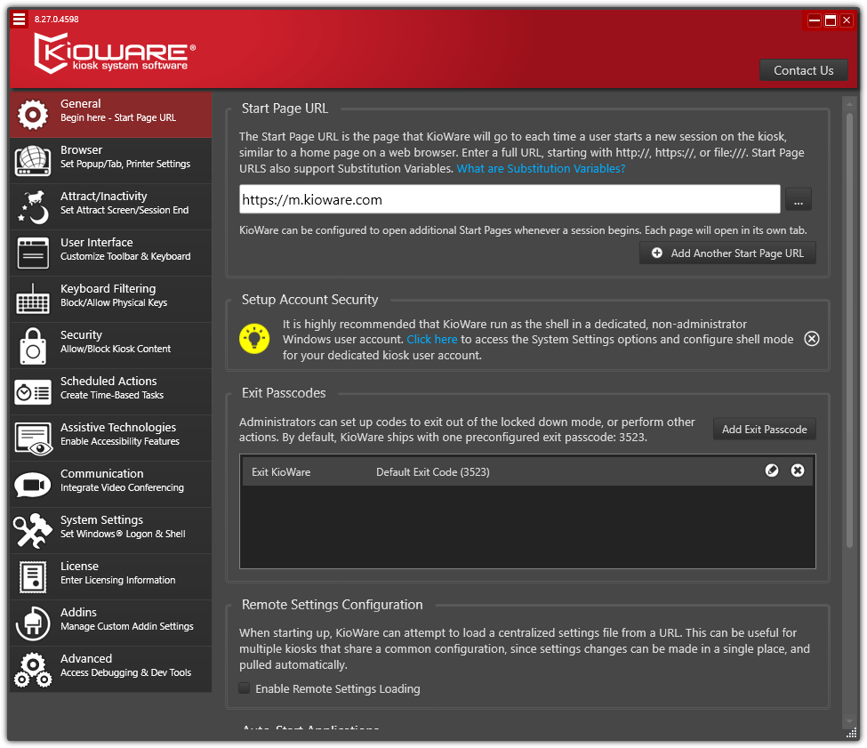The height and width of the screenshot is (748, 867).
Task: Click the Add Exit Passcode button
Action: coord(765,429)
